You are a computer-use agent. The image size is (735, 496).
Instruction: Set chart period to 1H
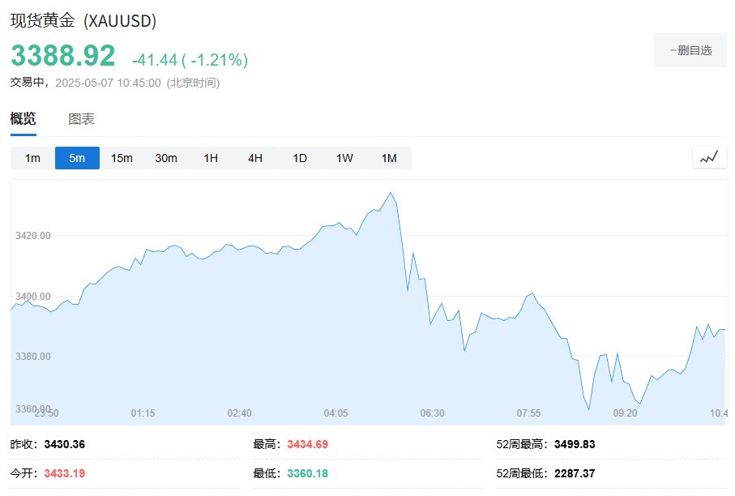point(211,158)
